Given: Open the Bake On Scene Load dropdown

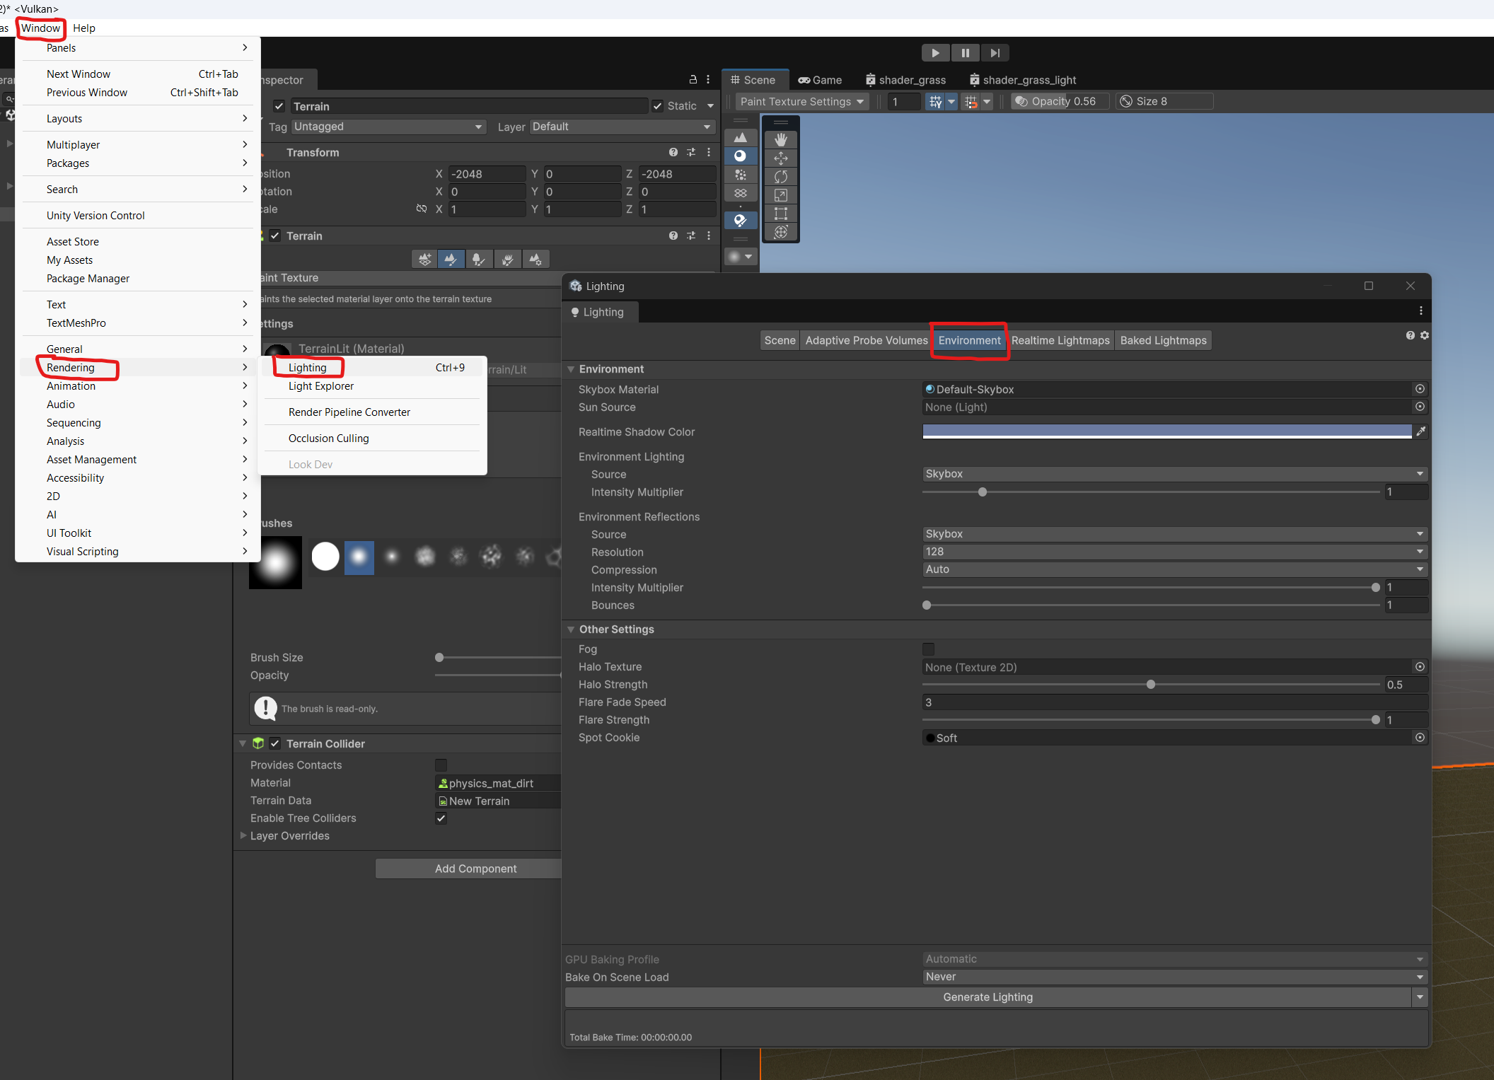Looking at the screenshot, I should (x=1174, y=977).
